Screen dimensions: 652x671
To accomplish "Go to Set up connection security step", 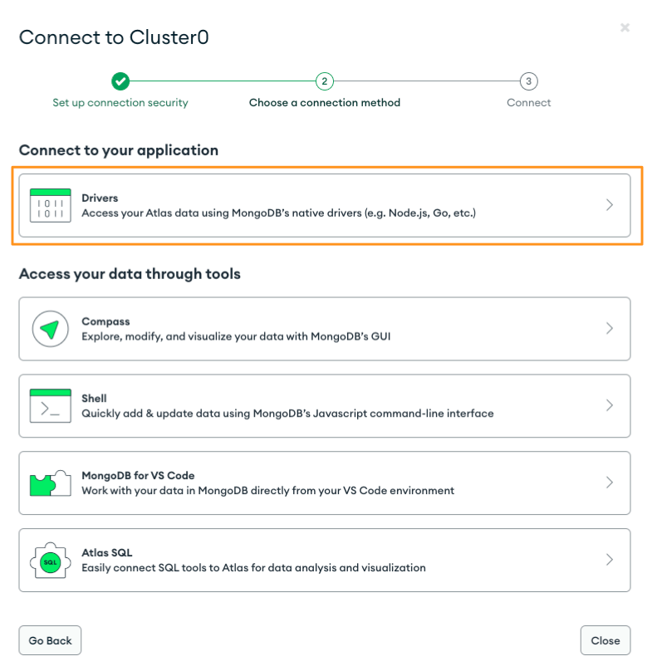I will point(120,103).
